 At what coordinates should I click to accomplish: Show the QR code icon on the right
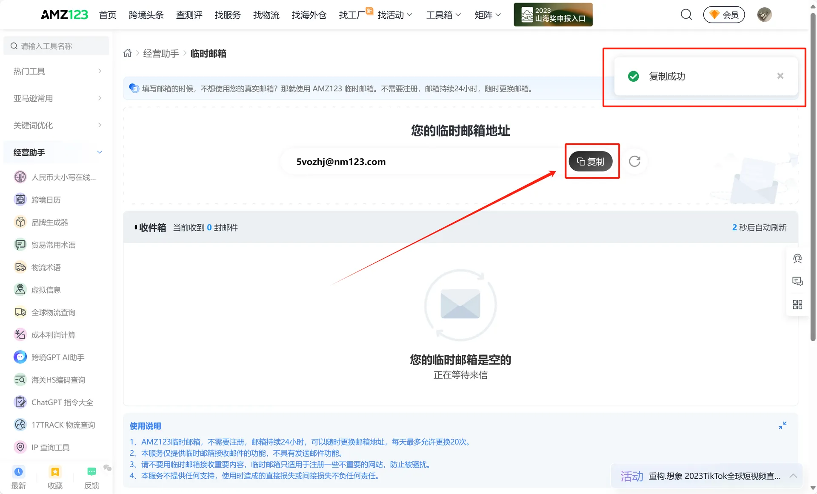click(797, 304)
